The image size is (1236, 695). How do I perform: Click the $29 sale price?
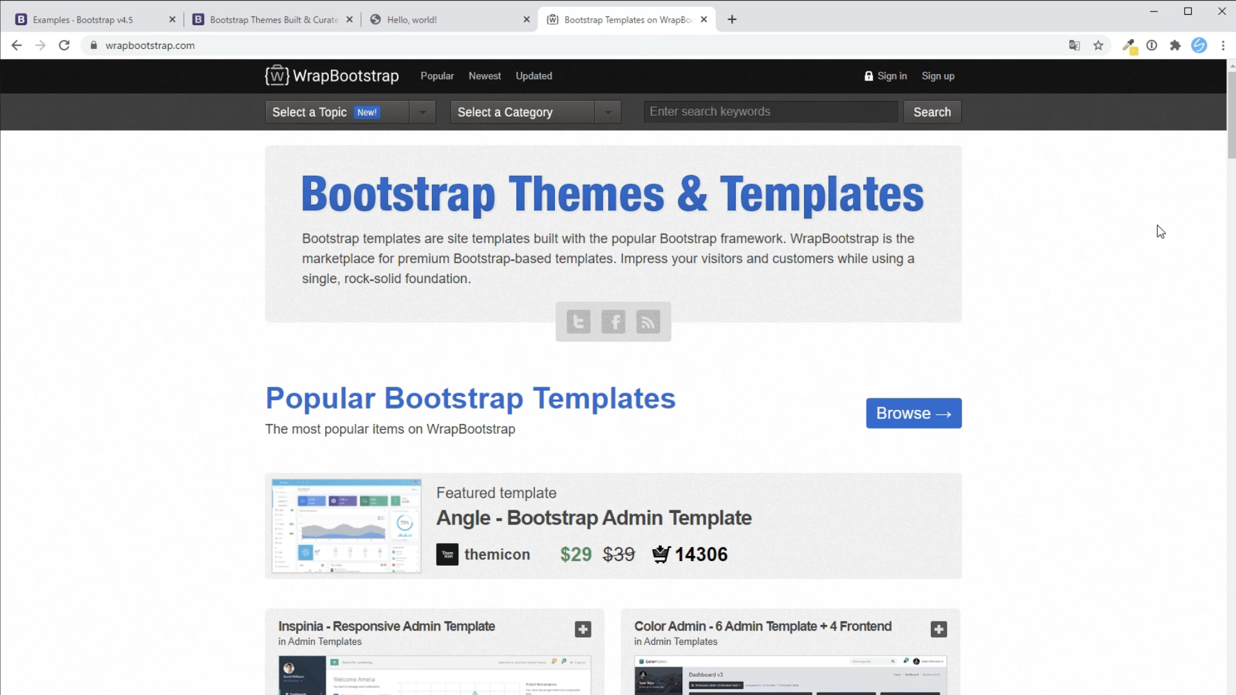click(576, 554)
